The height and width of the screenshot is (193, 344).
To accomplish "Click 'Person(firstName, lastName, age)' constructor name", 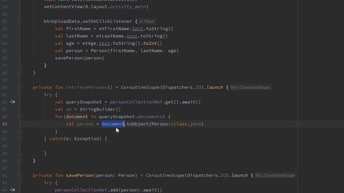I will coord(99,51).
